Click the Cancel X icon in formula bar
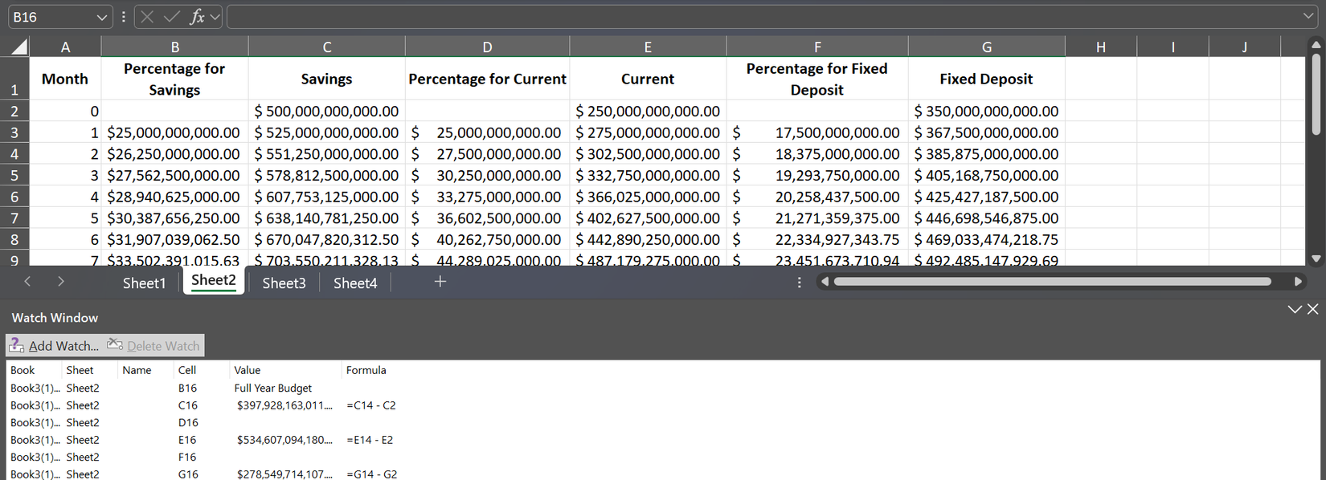The width and height of the screenshot is (1326, 480). coord(147,17)
